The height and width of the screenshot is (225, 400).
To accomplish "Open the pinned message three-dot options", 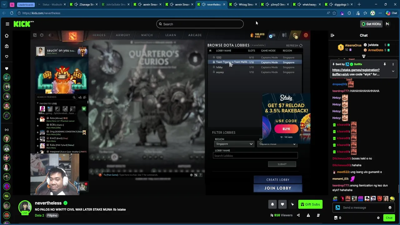I will 393,64.
